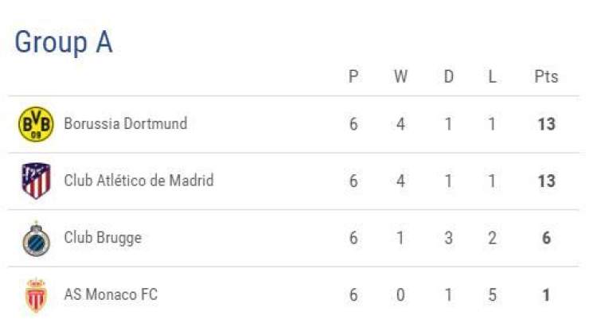Click the Group A heading

(x=64, y=42)
